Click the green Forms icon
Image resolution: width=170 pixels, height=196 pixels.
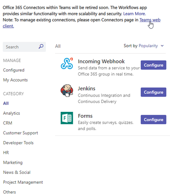tap(67, 118)
